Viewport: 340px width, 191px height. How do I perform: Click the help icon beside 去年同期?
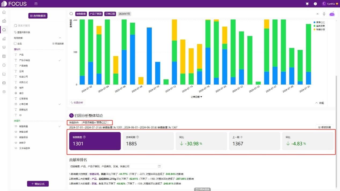138,137
